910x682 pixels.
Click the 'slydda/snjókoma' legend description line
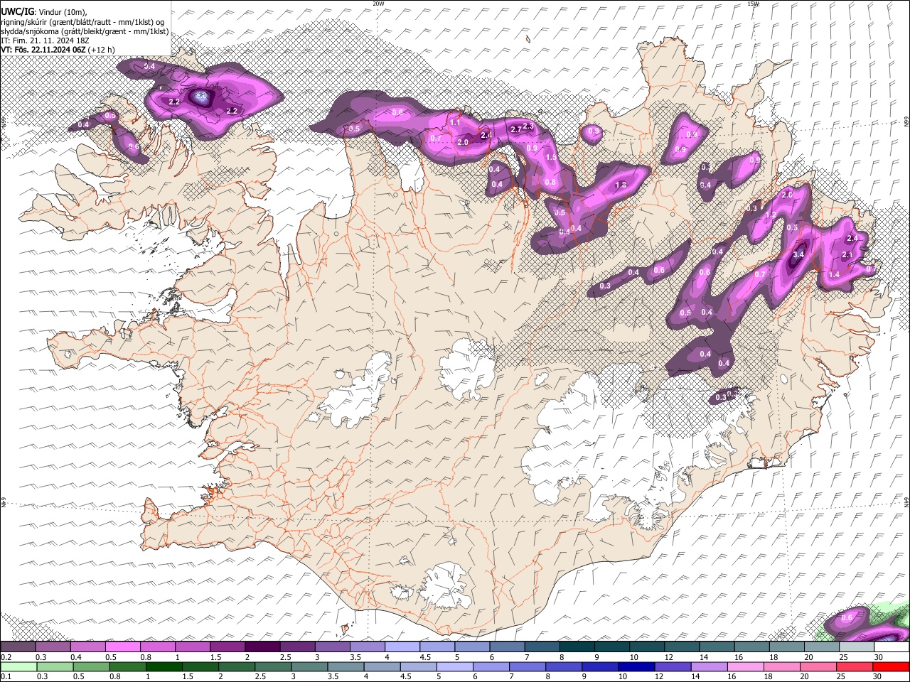pyautogui.click(x=85, y=31)
